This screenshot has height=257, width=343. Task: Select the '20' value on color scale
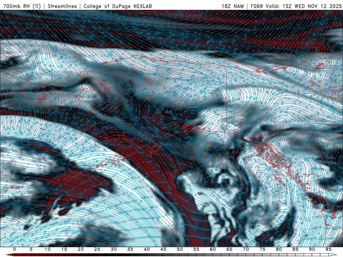click(81, 249)
